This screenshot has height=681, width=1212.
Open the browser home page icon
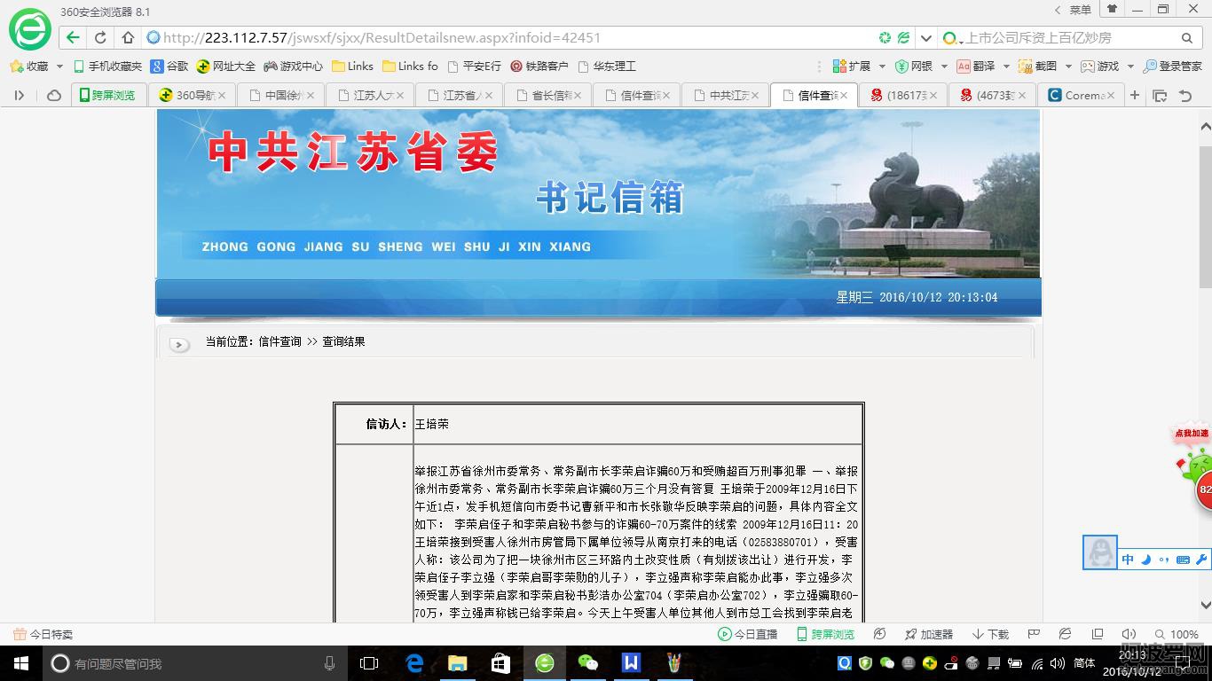click(x=128, y=37)
